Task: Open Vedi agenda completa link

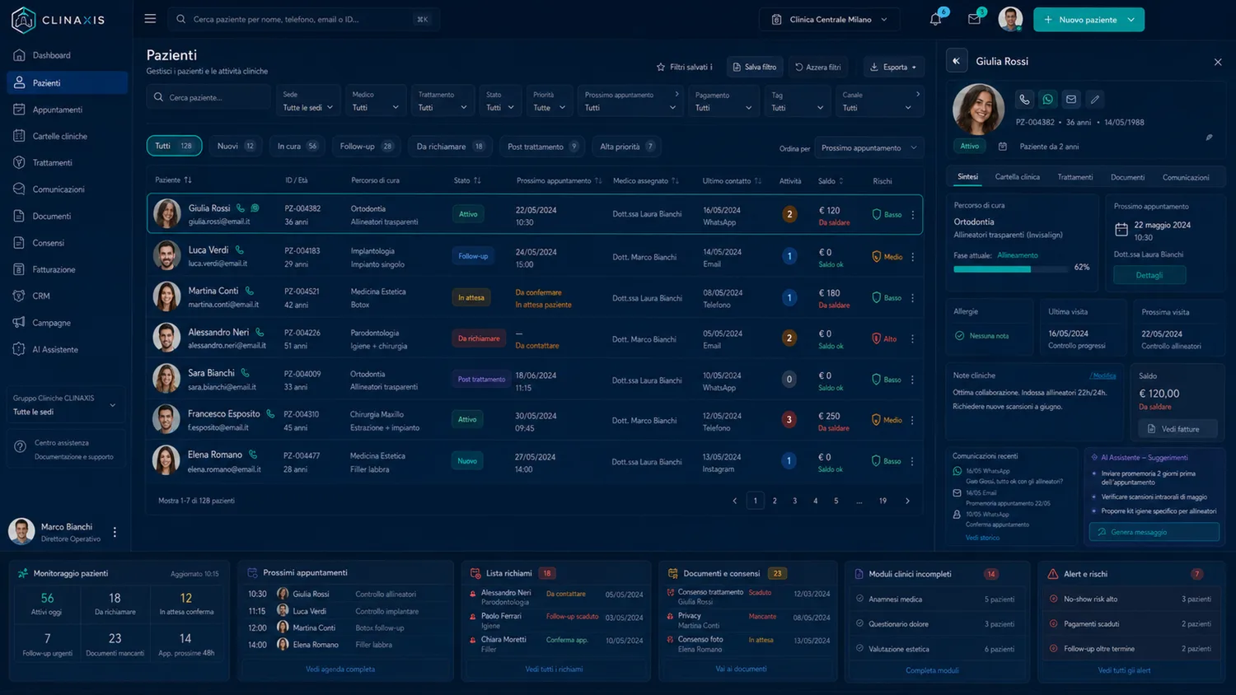Action: [x=340, y=669]
